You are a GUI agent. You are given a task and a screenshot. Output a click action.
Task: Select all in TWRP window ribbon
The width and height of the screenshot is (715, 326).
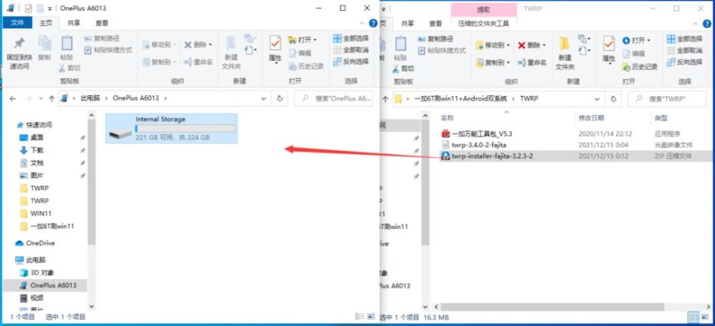pyautogui.click(x=684, y=39)
